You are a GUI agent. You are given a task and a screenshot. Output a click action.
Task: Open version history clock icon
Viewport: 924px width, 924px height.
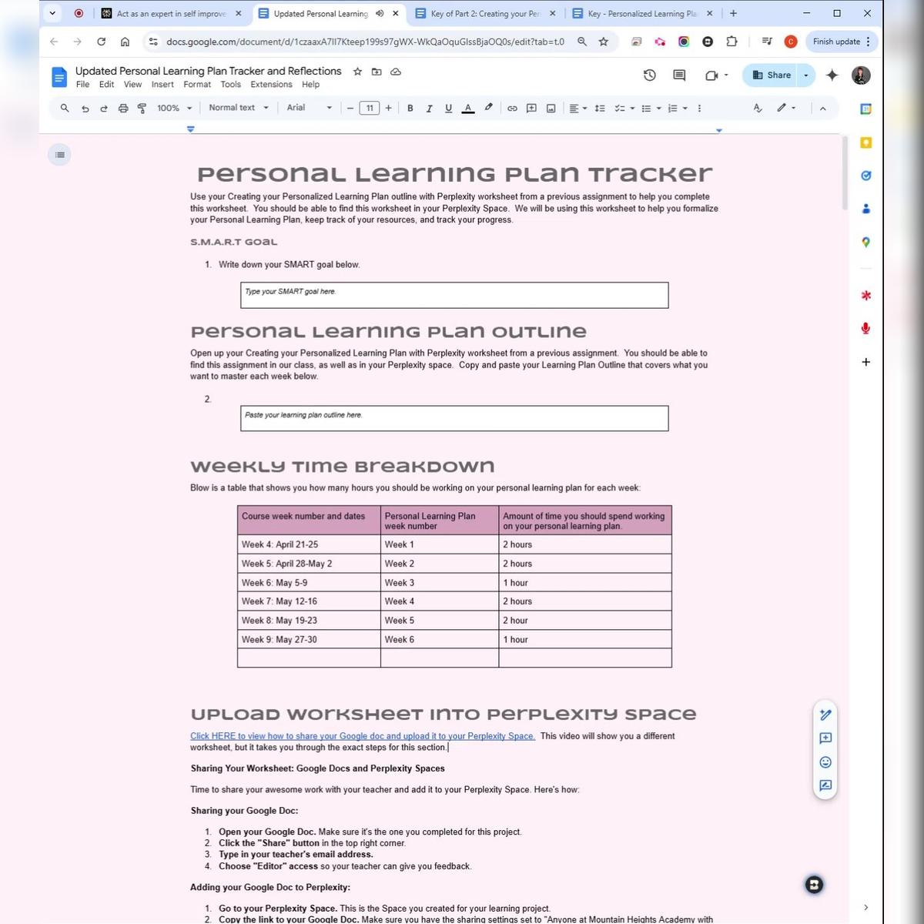[x=649, y=75]
